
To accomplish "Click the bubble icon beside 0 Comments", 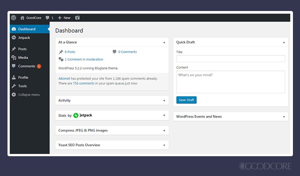I will click(x=114, y=52).
